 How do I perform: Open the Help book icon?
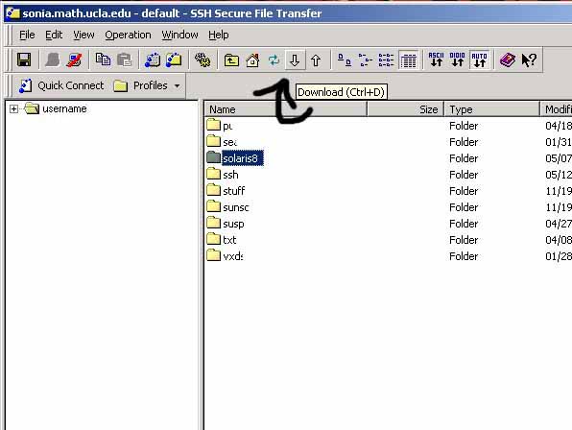point(508,60)
